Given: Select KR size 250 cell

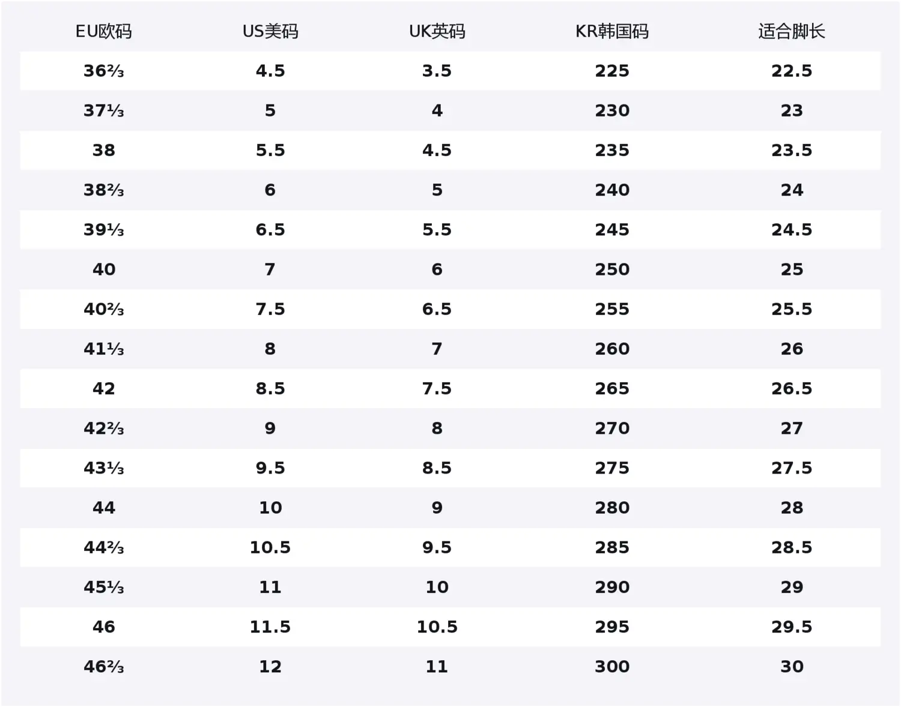Looking at the screenshot, I should [612, 269].
